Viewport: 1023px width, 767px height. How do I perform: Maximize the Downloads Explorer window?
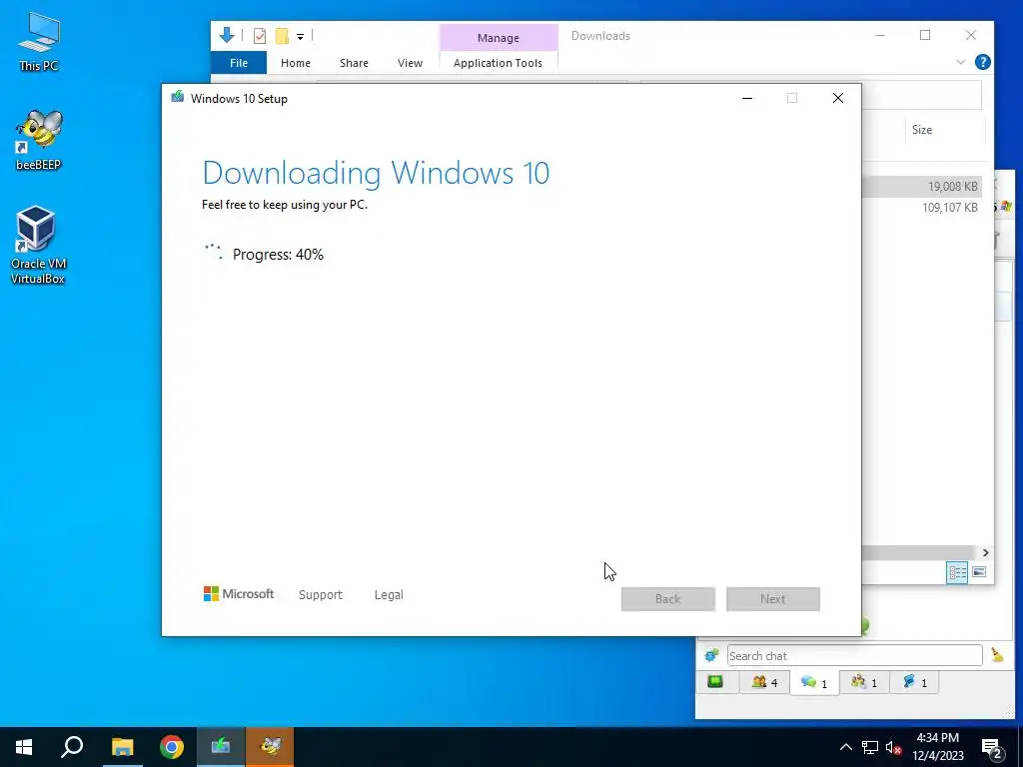pyautogui.click(x=925, y=35)
